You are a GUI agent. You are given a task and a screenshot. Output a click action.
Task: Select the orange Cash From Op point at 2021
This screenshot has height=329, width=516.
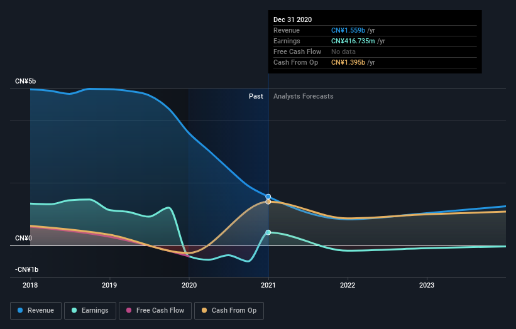[268, 202]
